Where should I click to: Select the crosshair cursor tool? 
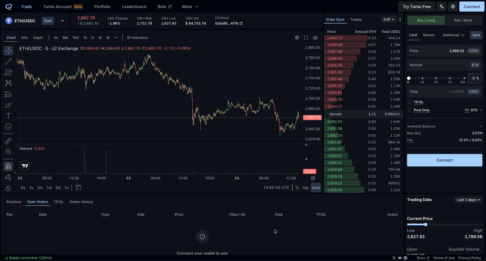click(8, 51)
